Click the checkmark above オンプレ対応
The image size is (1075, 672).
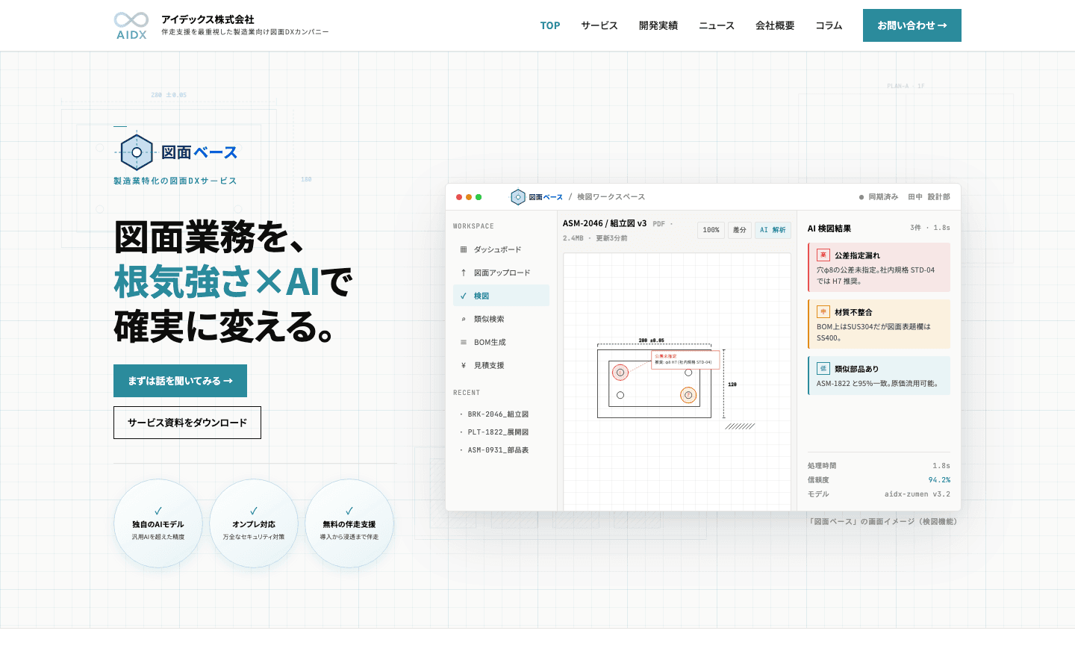pyautogui.click(x=254, y=511)
